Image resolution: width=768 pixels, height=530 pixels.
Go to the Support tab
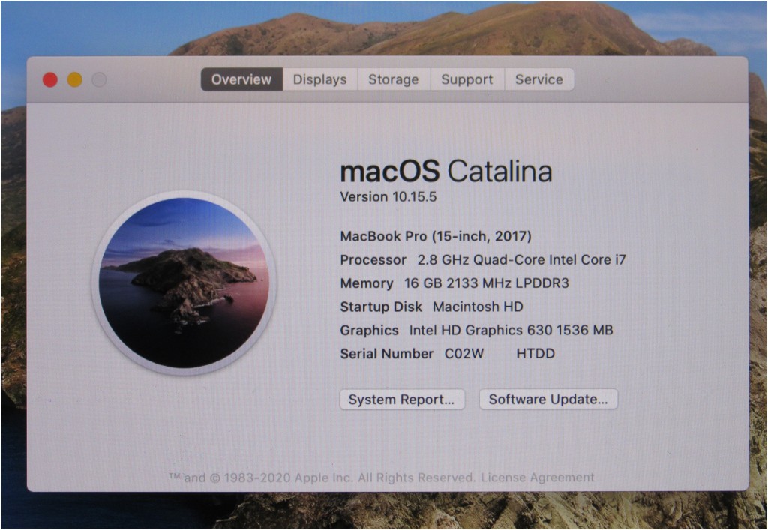tap(467, 79)
